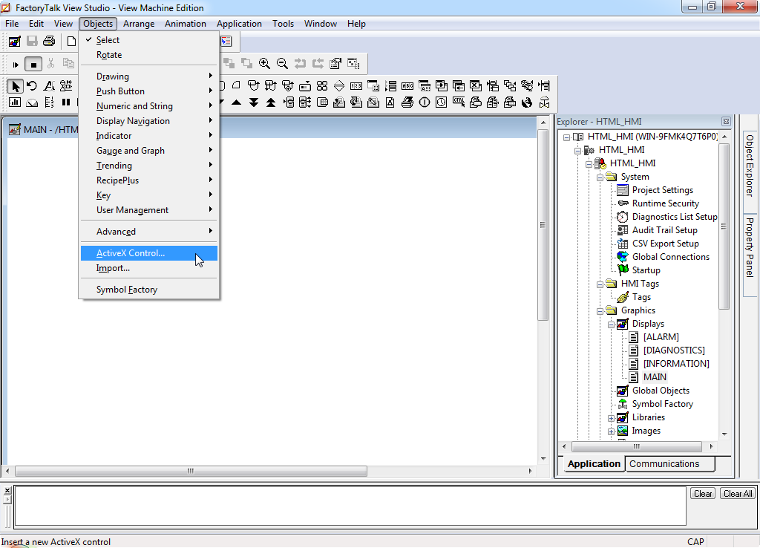Click the Property Panel toolbar icon
This screenshot has height=548, width=760.
click(x=335, y=64)
